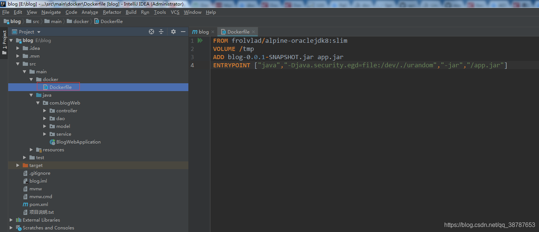Expand the model package
Viewport: 539px width, 232px height.
coord(45,126)
